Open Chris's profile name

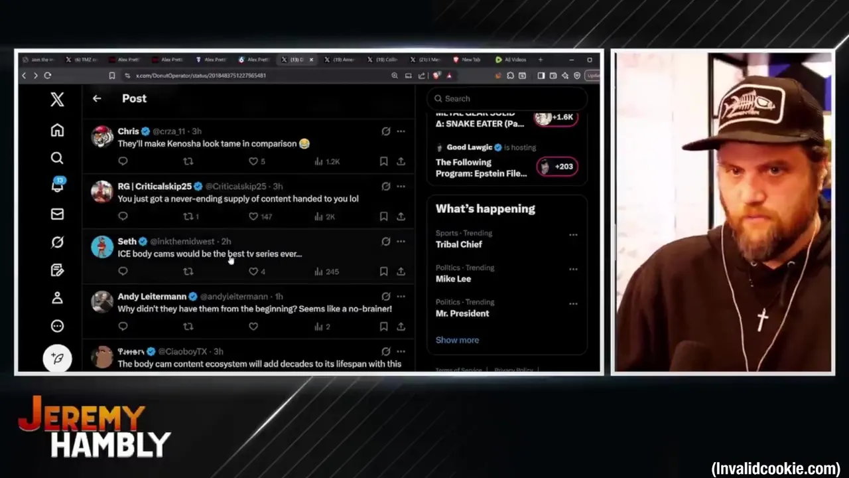(x=128, y=131)
